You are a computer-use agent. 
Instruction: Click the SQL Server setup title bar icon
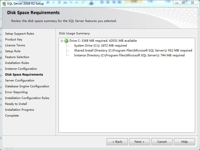pos(4,4)
